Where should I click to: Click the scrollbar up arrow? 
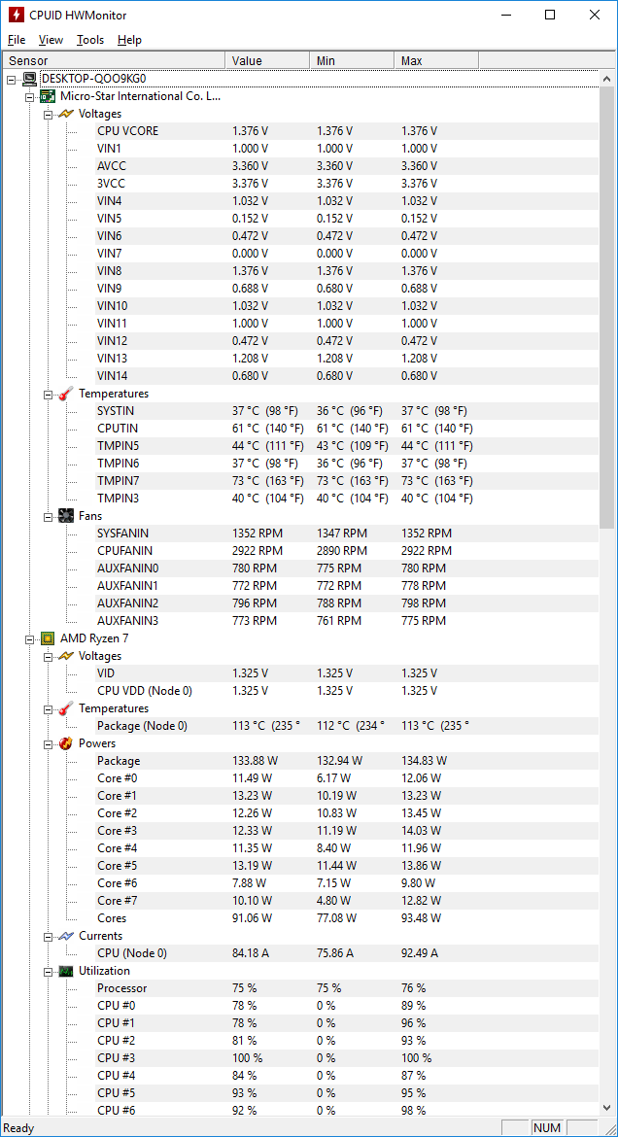[x=607, y=77]
